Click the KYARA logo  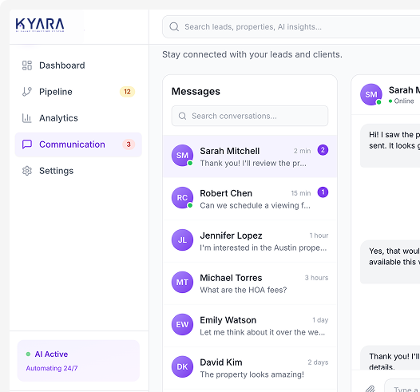pyautogui.click(x=40, y=26)
